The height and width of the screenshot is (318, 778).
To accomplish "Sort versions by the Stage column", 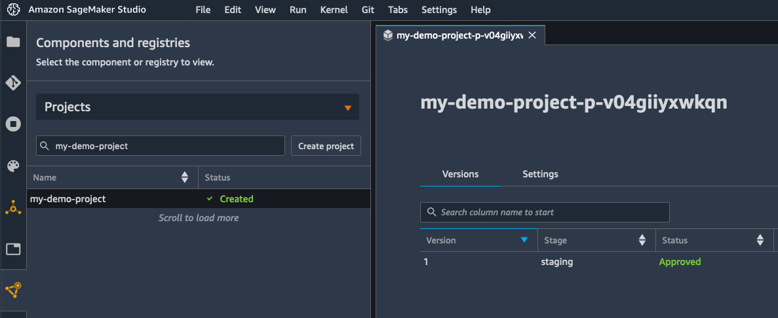I will pos(642,240).
